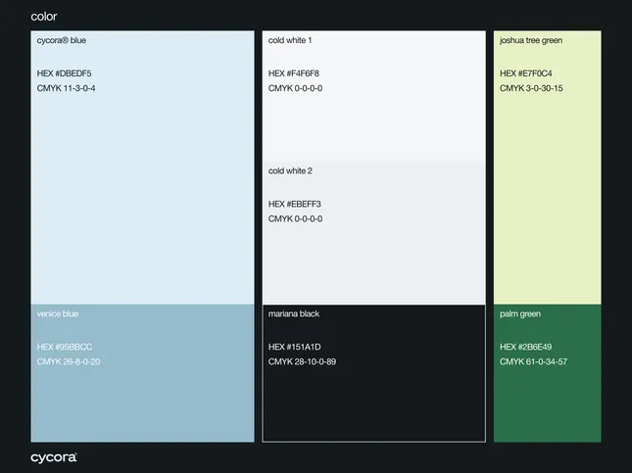Select HEX #E7F0C4 code
The image size is (632, 473).
[x=525, y=73]
